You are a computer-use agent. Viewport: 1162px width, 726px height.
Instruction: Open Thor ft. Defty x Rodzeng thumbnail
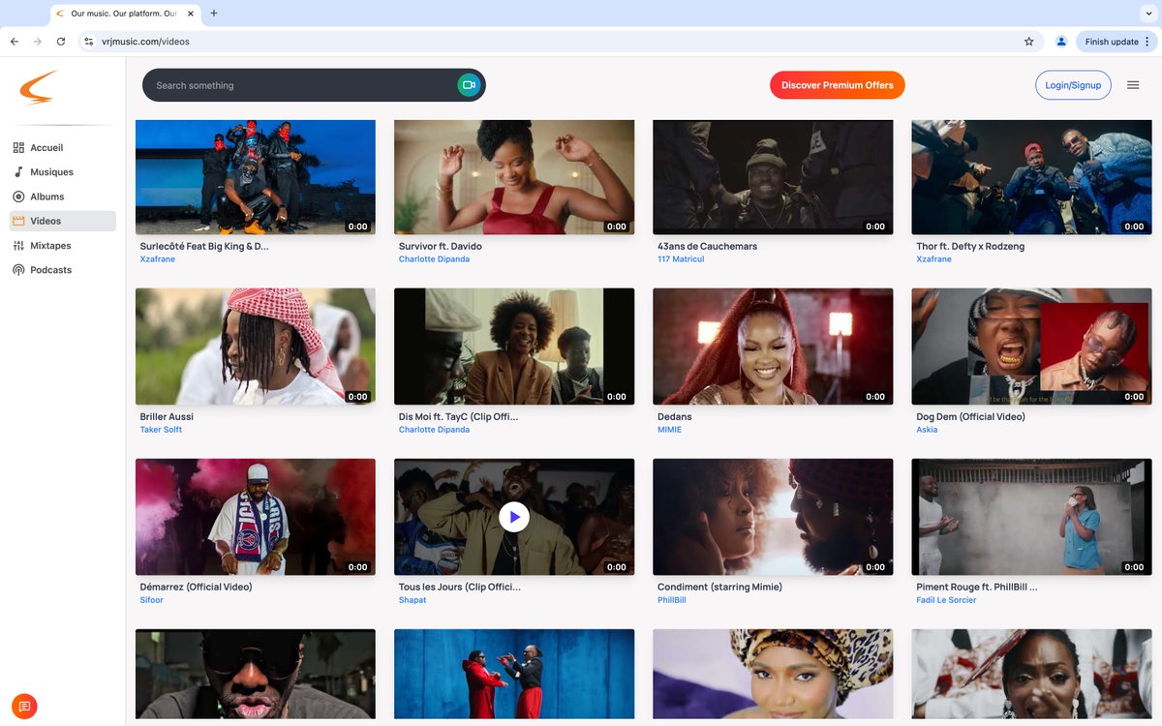[1032, 177]
